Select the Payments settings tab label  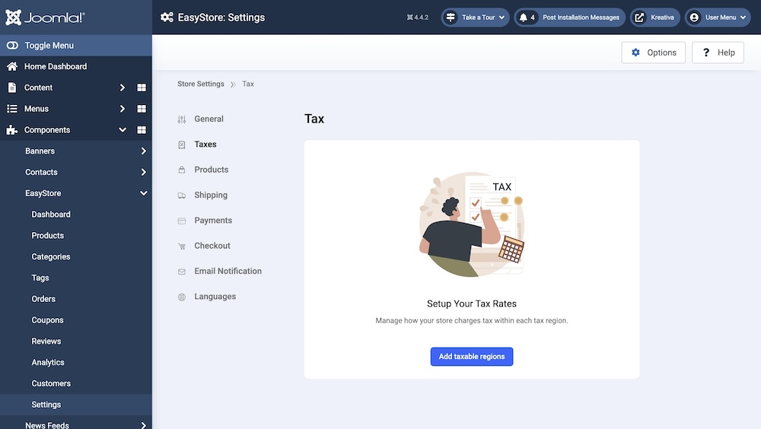click(213, 221)
